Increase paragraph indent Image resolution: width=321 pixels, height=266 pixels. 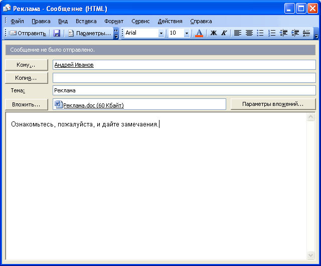[x=295, y=33]
